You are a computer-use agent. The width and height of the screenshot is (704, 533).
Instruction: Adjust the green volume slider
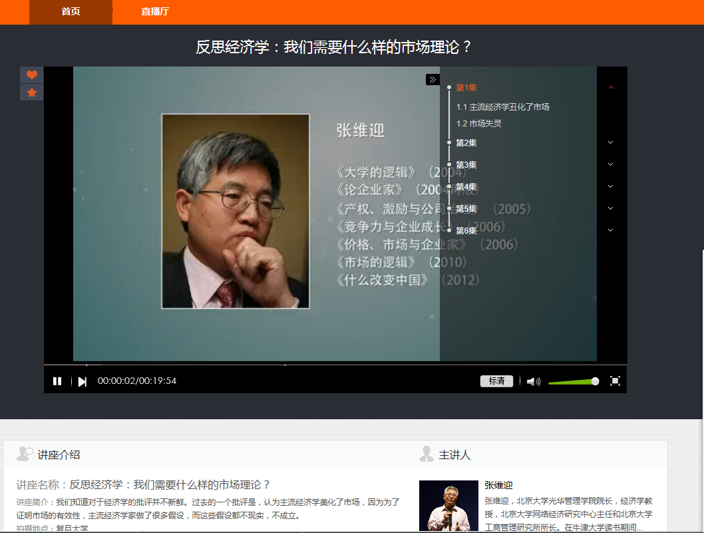tap(572, 381)
